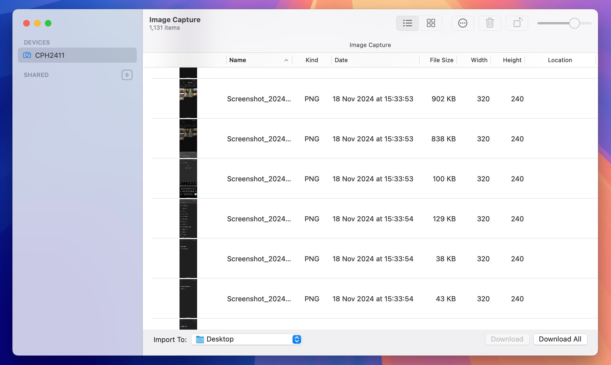Screen dimensions: 611x365
Task: Click the share/emoji action icon
Action: (x=462, y=23)
